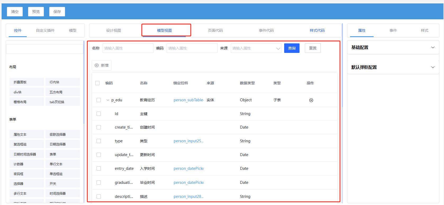Open the 来源 source dropdown
Screen dimensions: 444x205
pyautogui.click(x=256, y=48)
